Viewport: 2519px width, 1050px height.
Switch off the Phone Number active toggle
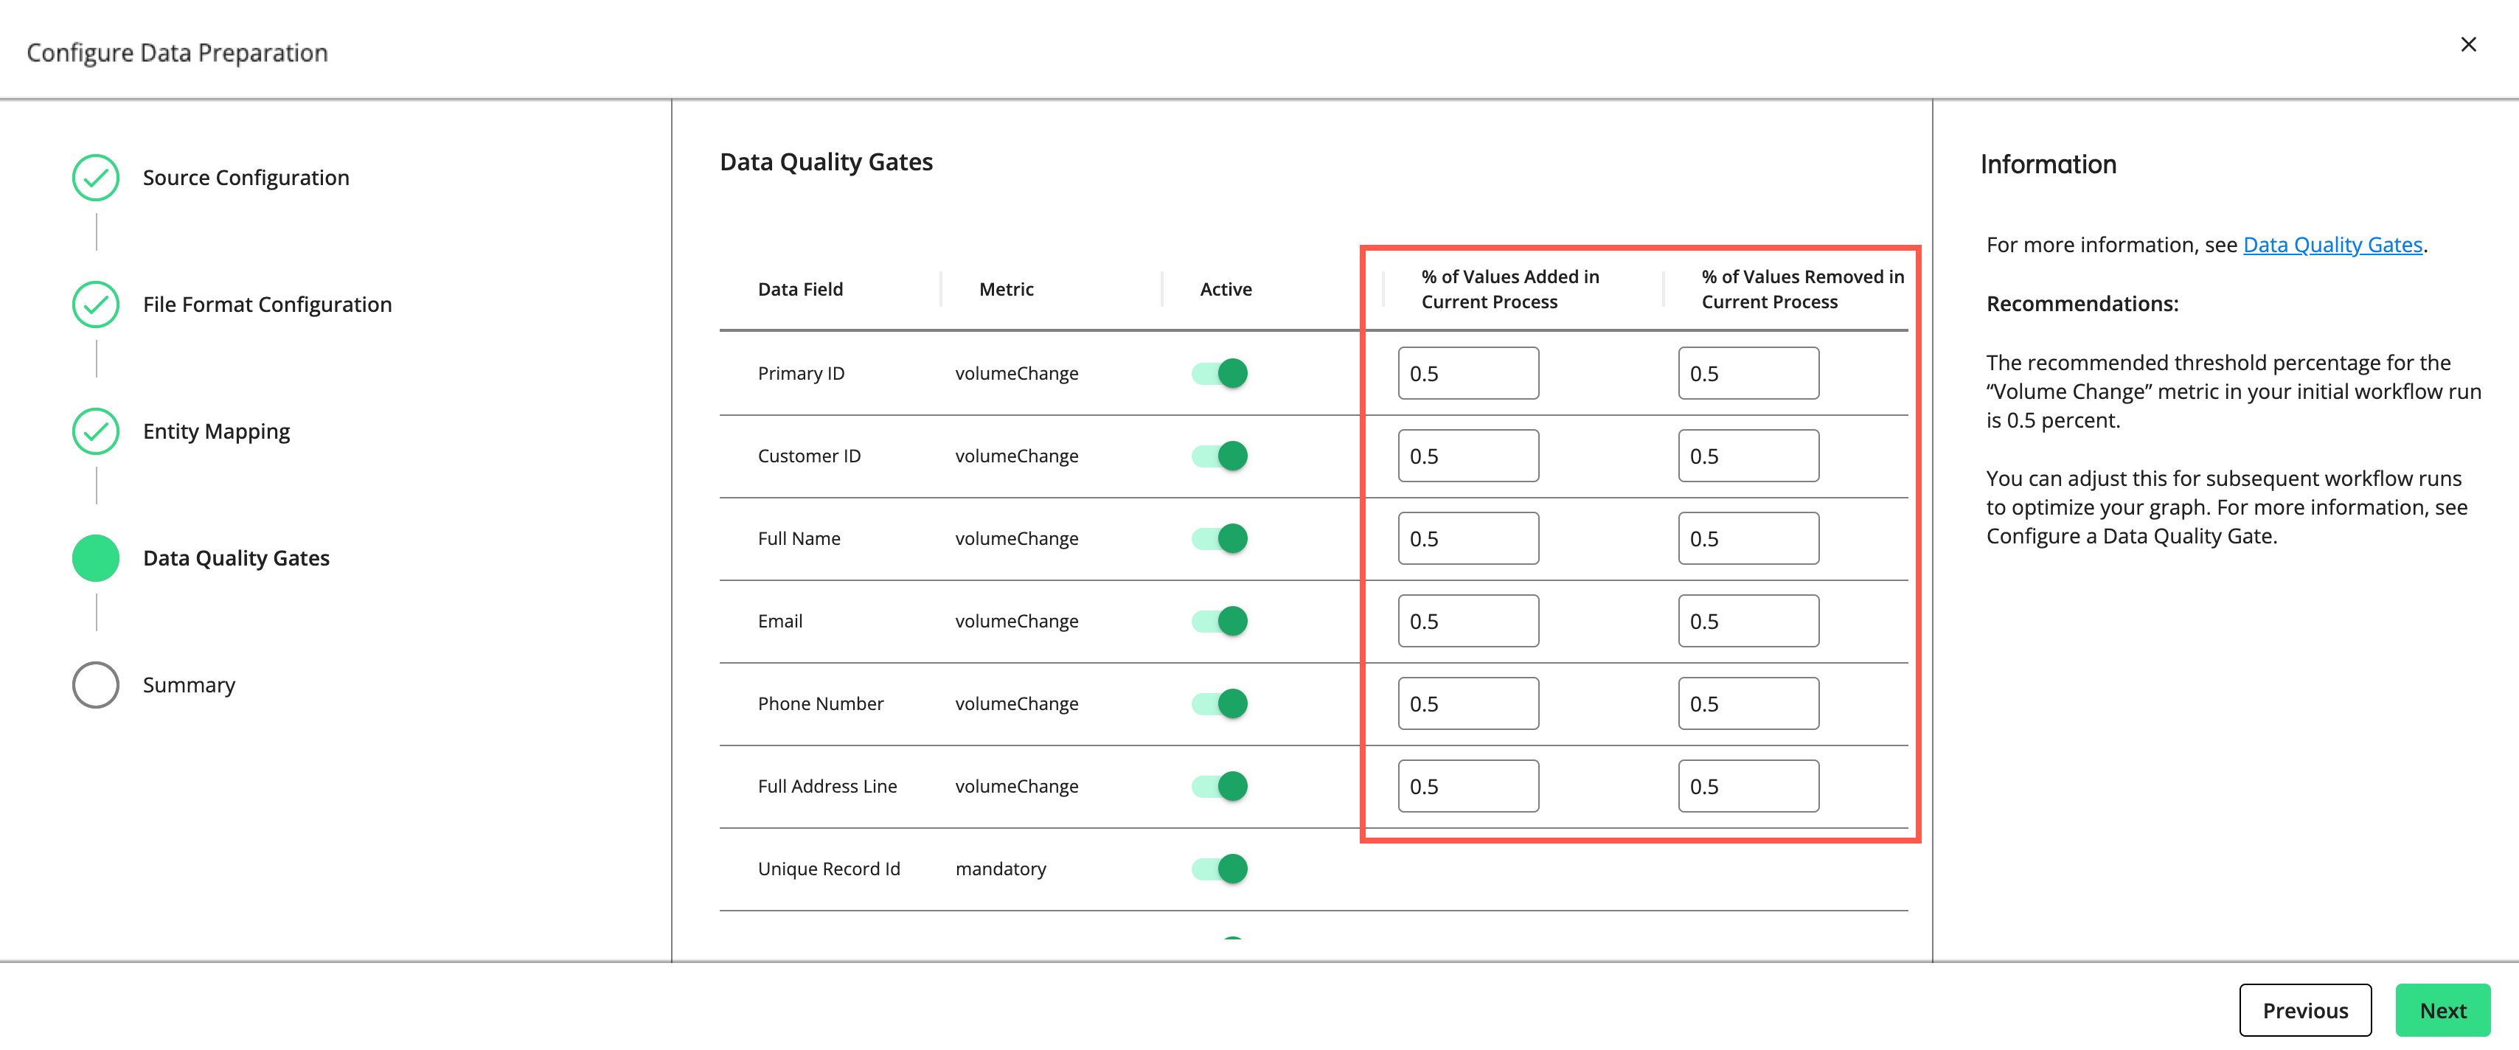pos(1220,703)
